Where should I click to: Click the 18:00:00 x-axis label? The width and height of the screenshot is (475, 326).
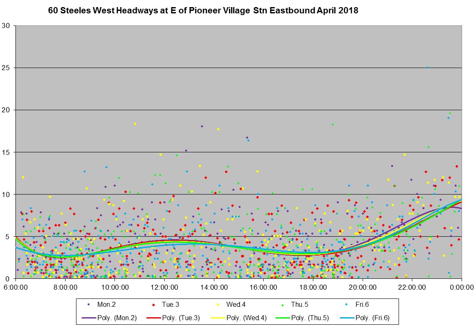coord(313,288)
